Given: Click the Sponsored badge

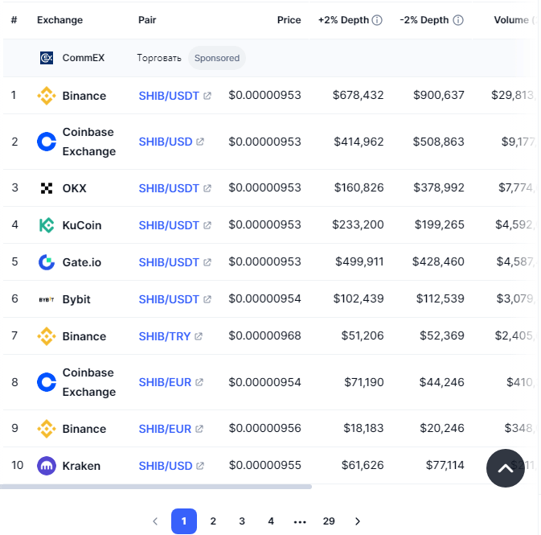Looking at the screenshot, I should [217, 58].
